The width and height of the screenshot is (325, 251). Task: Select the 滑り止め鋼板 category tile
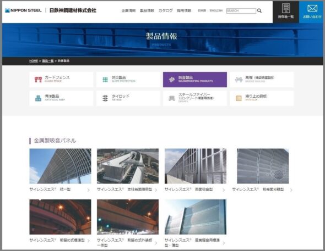click(262, 98)
